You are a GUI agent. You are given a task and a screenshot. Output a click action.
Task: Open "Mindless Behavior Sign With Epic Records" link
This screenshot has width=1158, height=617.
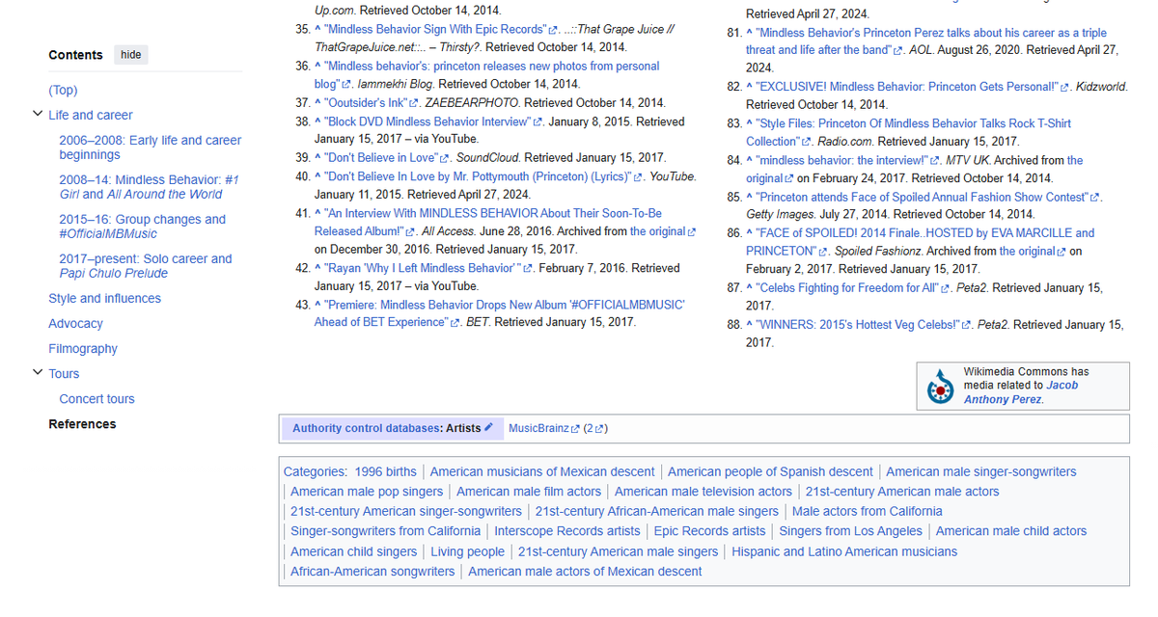click(x=442, y=30)
